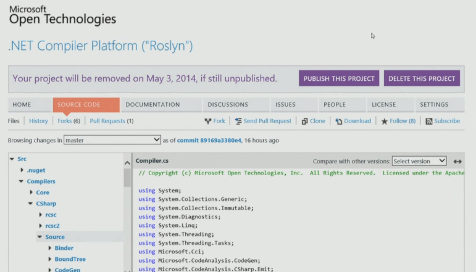
Task: Select the Compilers tree folder
Action: coord(41,181)
